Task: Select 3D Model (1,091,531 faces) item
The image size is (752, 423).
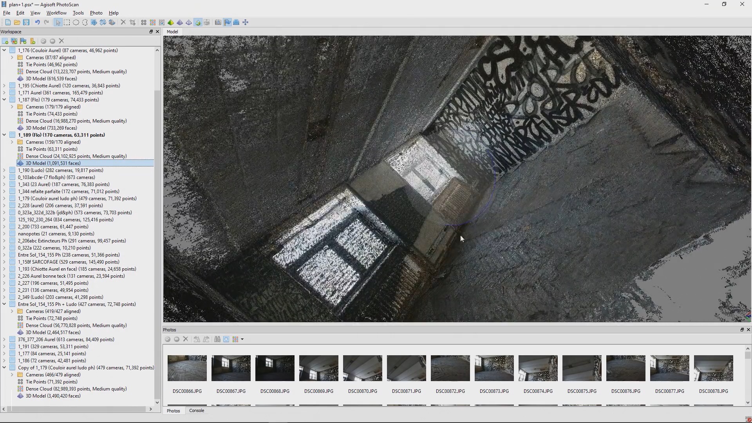Action: tap(53, 163)
